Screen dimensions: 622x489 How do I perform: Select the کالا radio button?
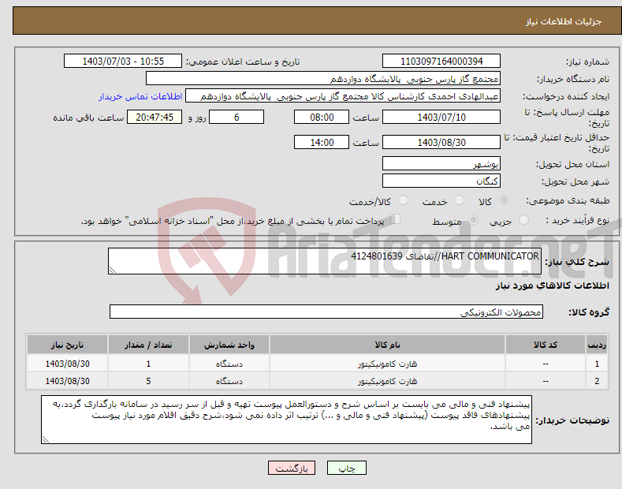pyautogui.click(x=504, y=200)
